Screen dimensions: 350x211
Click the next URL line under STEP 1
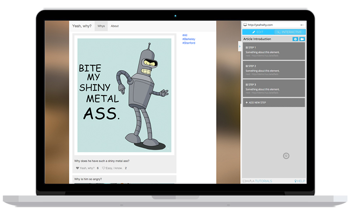[x=262, y=56]
